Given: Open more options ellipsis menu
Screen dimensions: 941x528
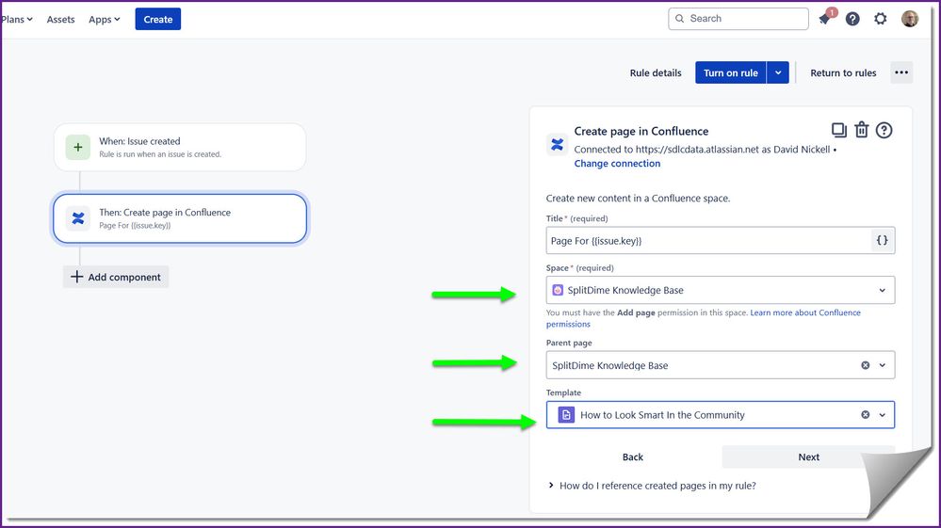Looking at the screenshot, I should (x=901, y=72).
